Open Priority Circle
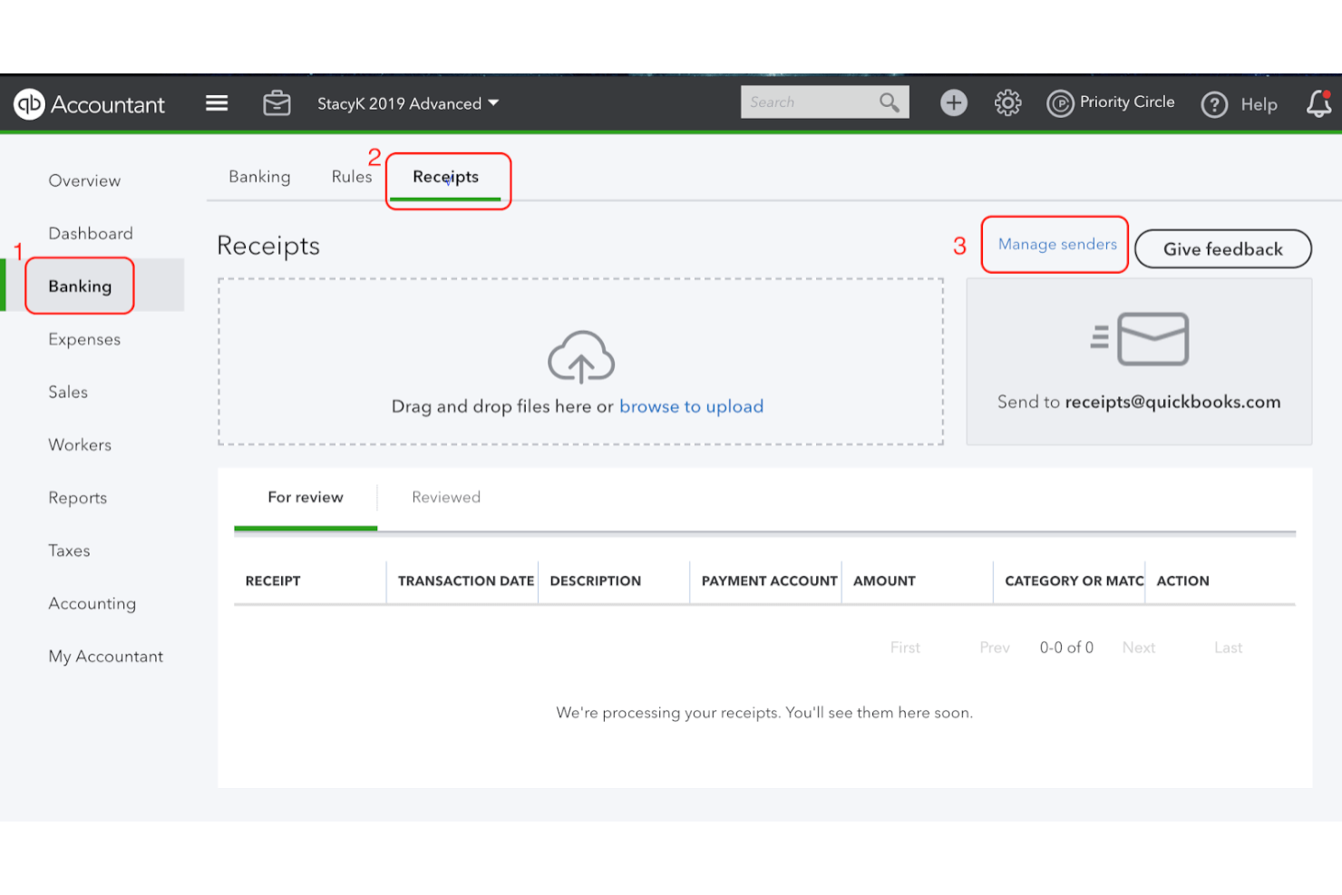Viewport: 1342px width, 895px height. [1110, 102]
